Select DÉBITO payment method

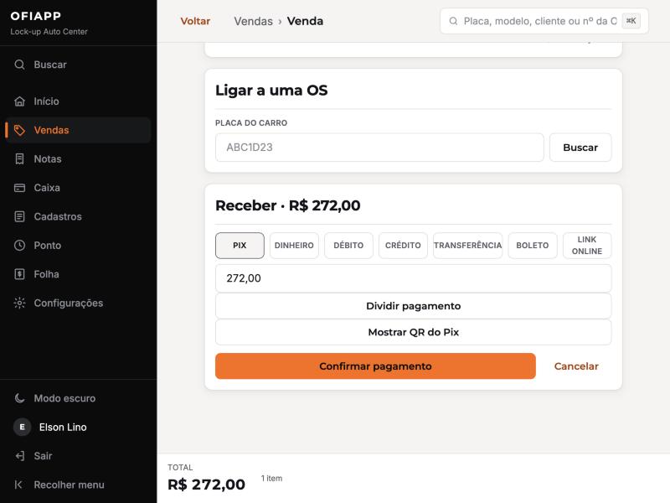click(348, 246)
